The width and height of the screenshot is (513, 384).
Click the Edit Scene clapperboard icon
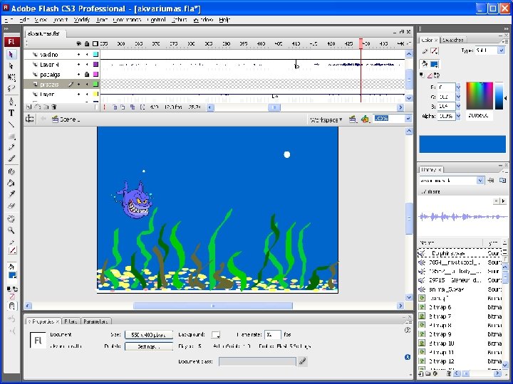353,119
